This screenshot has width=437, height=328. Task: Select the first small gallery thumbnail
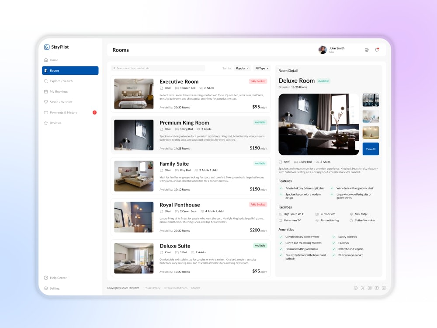tap(371, 100)
